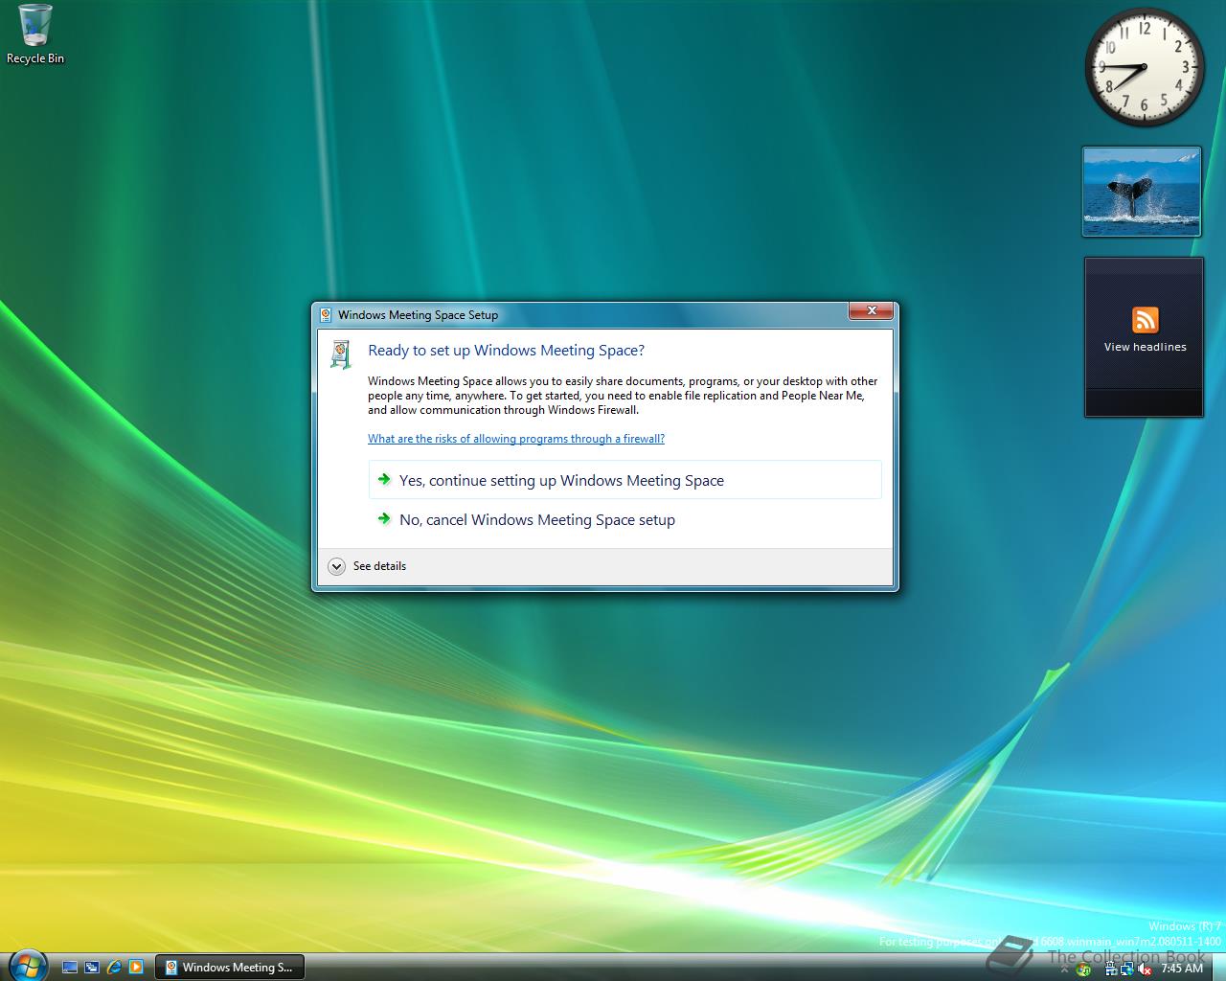The width and height of the screenshot is (1226, 981).
Task: Expand See details in the setup dialog
Action: point(367,566)
